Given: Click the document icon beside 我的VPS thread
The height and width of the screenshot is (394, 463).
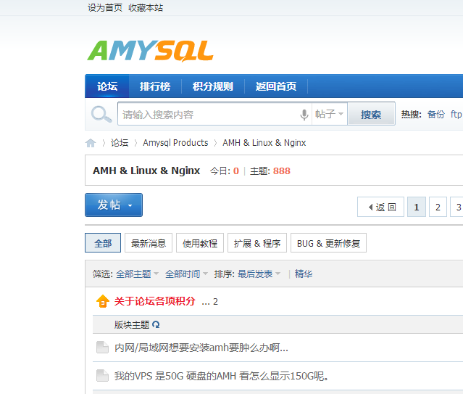Looking at the screenshot, I should (102, 376).
